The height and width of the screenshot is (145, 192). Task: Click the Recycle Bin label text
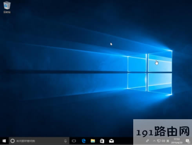7,12
